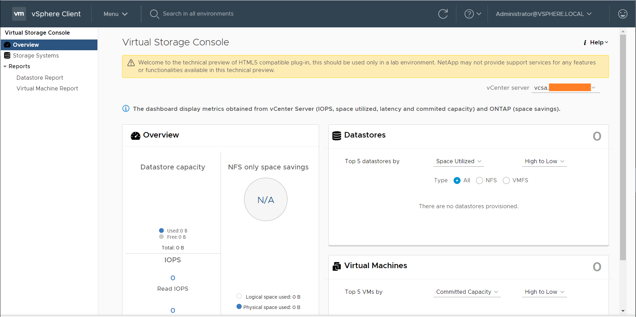Select the VMFS datastore type radio button
636x317 pixels.
506,180
